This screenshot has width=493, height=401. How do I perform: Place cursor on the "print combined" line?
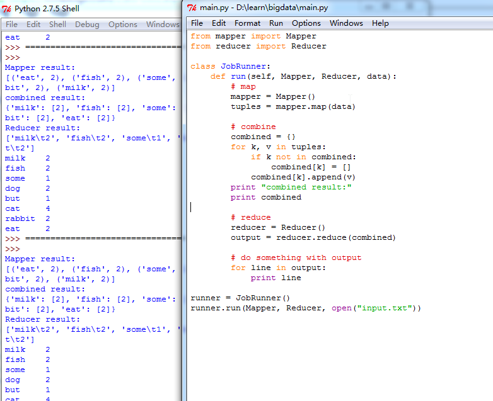pos(265,197)
